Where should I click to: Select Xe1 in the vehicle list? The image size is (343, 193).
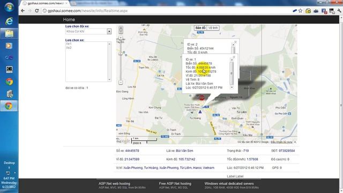(69, 44)
